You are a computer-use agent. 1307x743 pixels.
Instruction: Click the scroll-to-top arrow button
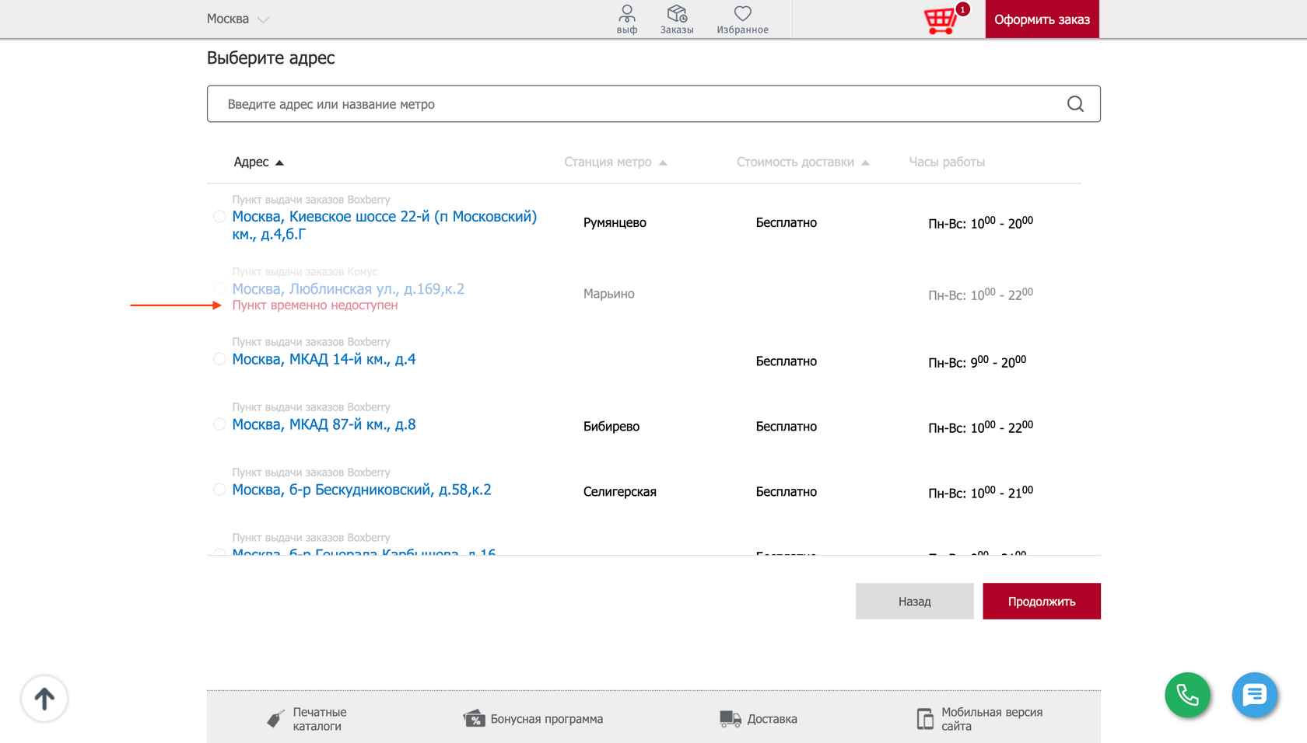[44, 698]
